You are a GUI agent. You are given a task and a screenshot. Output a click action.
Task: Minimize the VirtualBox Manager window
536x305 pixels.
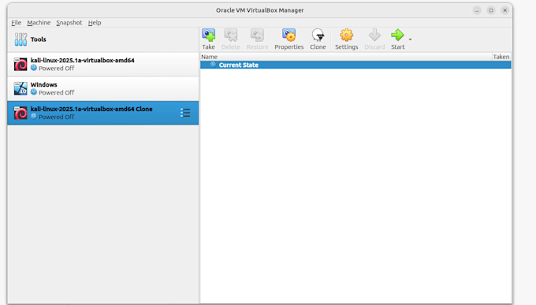[477, 10]
